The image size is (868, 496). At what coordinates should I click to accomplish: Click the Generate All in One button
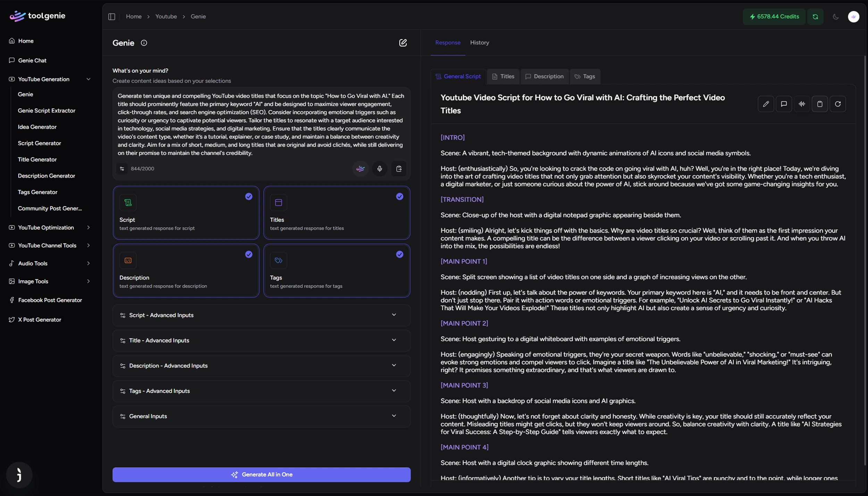pos(261,474)
